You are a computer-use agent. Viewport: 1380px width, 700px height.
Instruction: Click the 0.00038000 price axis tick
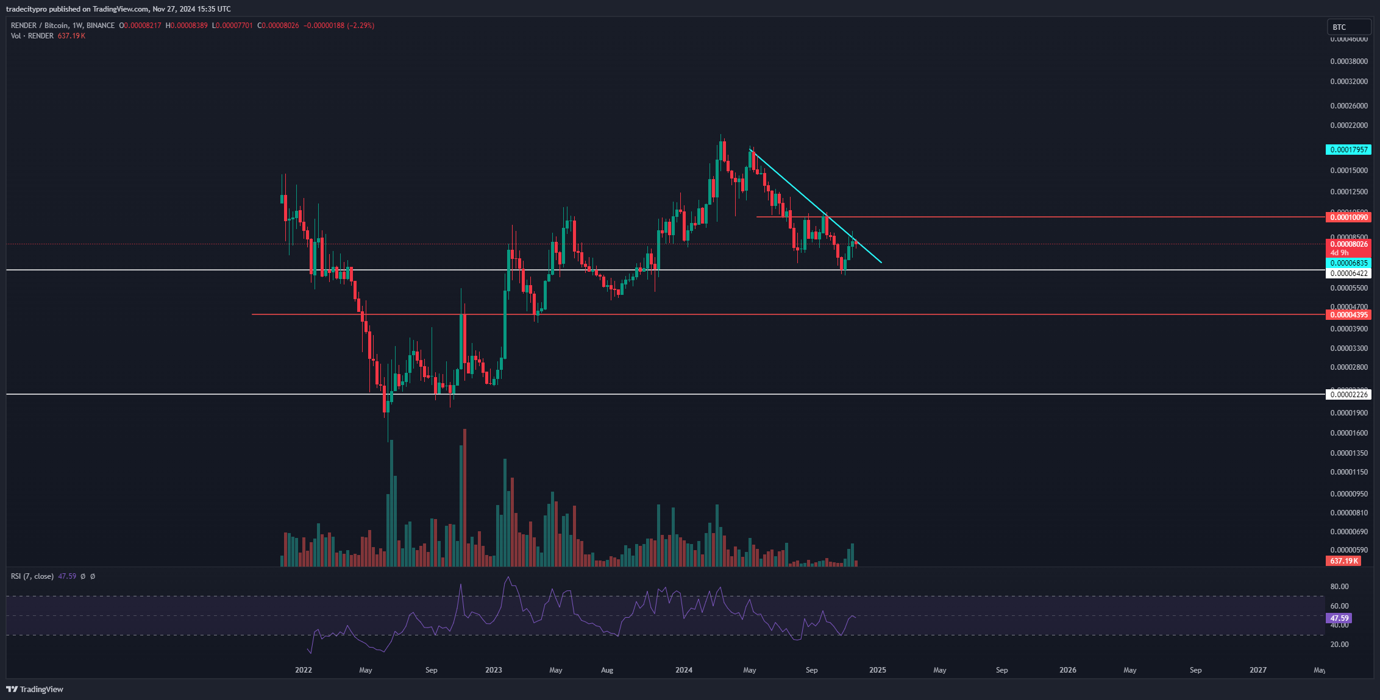(x=1349, y=62)
